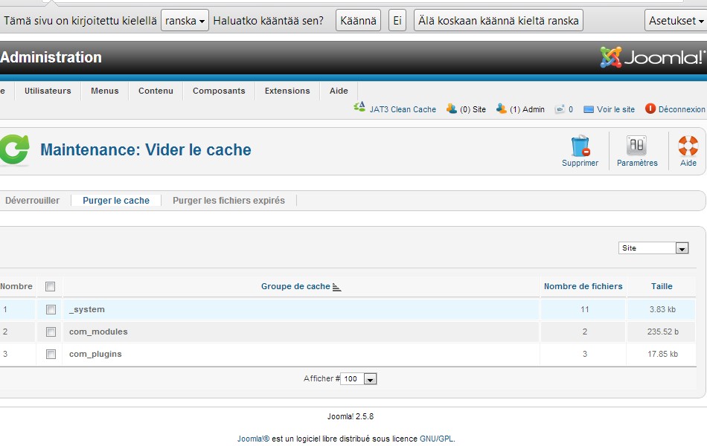The height and width of the screenshot is (446, 707).
Task: Open the ranska language dropdown
Action: tap(185, 21)
